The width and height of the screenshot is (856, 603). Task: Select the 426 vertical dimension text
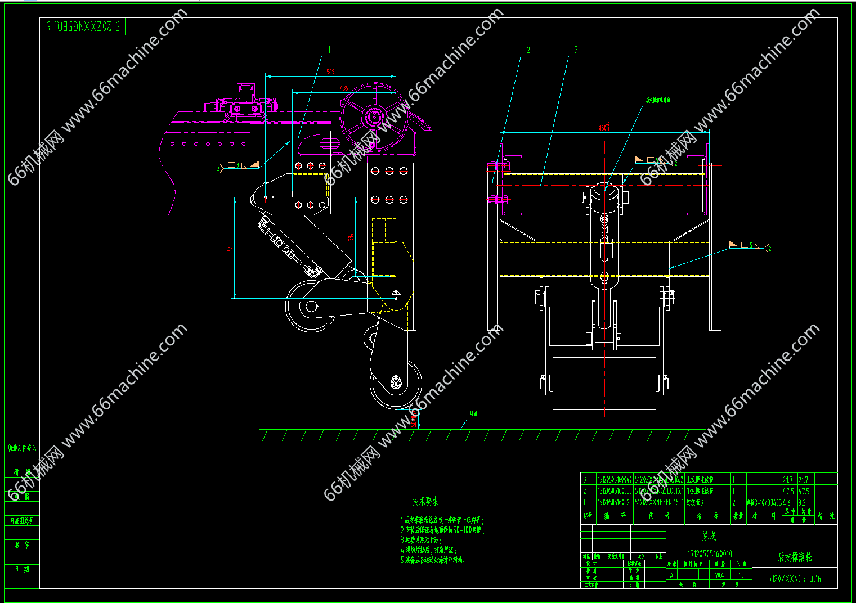coord(230,247)
